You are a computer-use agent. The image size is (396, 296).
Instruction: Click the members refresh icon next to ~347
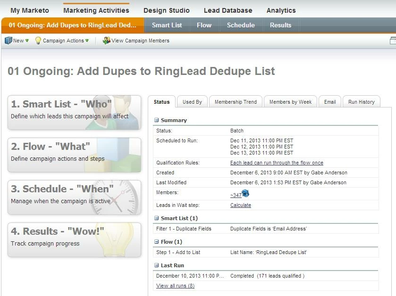coord(245,193)
